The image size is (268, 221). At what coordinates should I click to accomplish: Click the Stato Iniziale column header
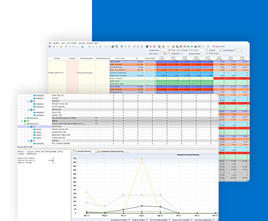[150, 58]
